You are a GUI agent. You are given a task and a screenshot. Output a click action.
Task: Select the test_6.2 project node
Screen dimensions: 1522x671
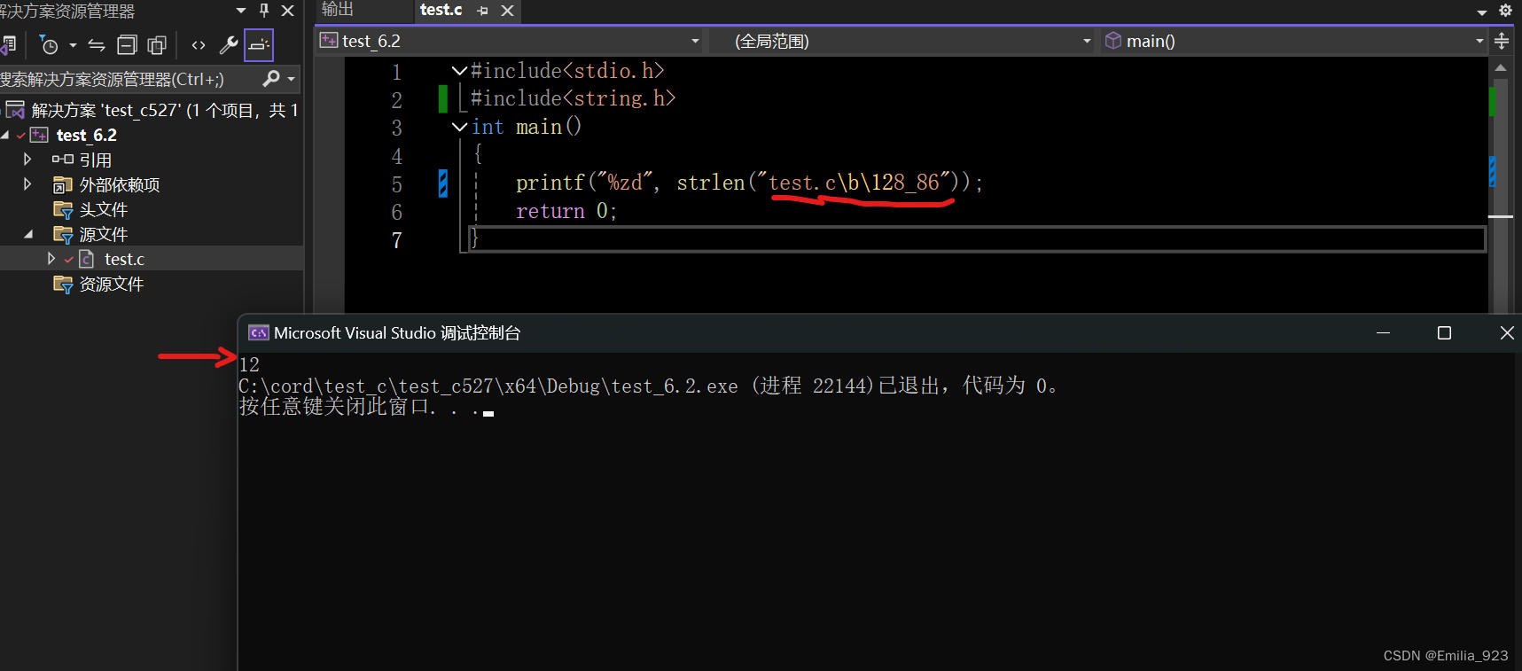click(87, 135)
